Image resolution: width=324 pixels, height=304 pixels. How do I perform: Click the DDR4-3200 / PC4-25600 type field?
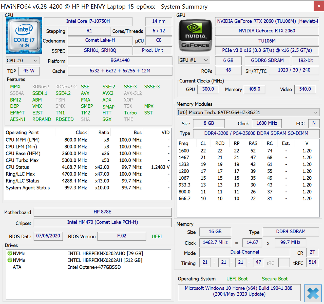(x=256, y=134)
